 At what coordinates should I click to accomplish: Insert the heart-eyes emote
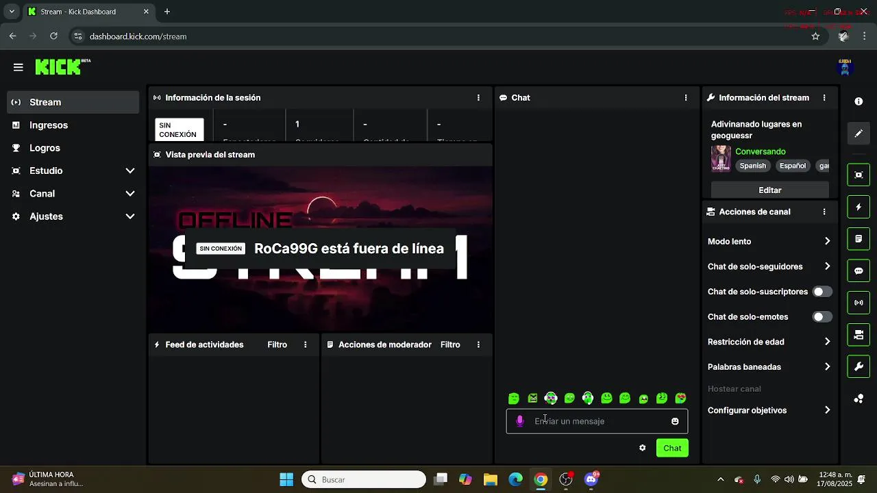pos(680,399)
